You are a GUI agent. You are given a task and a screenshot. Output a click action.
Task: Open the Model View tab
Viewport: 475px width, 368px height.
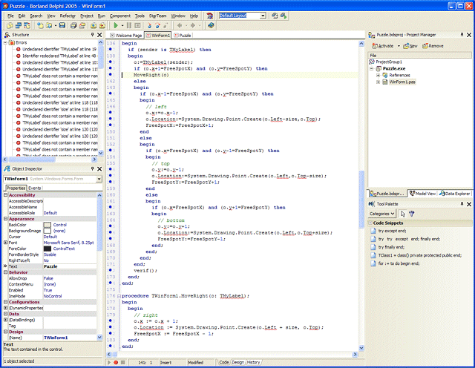point(422,194)
